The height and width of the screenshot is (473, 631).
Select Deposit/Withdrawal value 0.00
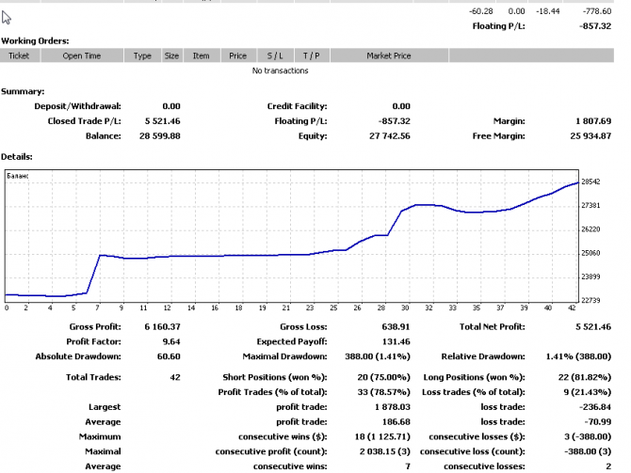pyautogui.click(x=171, y=106)
